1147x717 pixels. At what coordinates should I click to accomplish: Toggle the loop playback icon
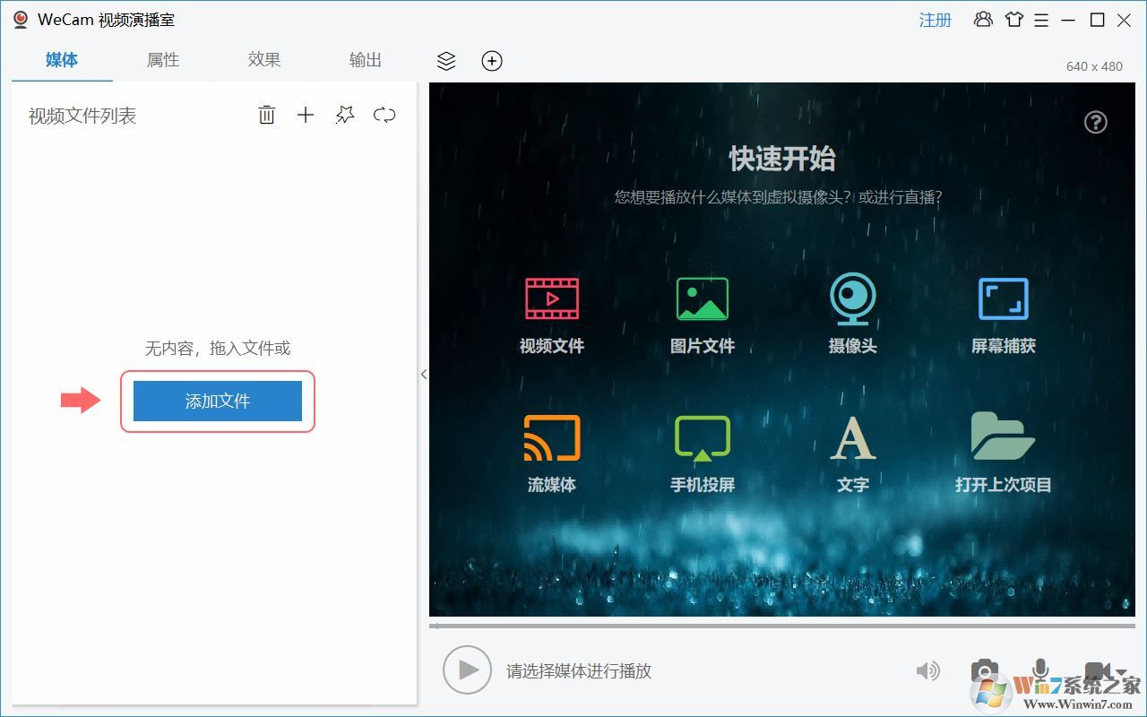pos(384,115)
